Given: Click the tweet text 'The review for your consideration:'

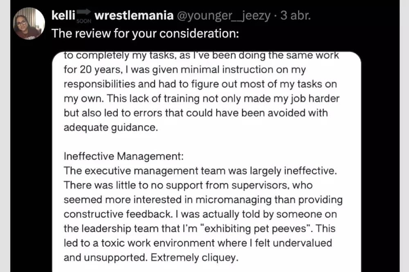Looking at the screenshot, I should point(145,34).
